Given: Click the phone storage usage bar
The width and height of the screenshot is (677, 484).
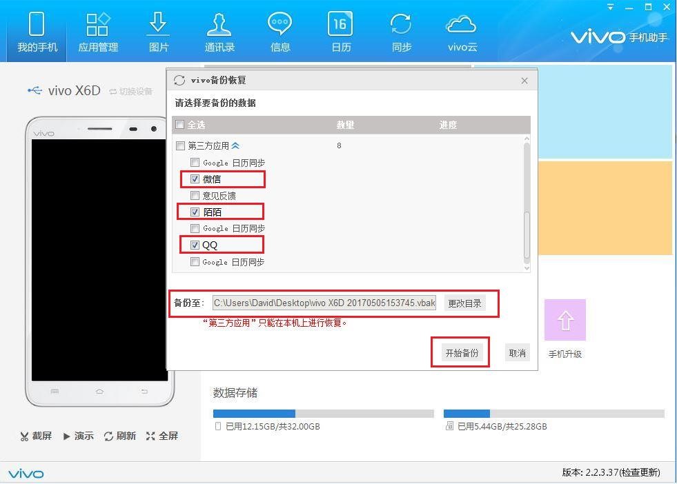Looking at the screenshot, I should tap(324, 414).
